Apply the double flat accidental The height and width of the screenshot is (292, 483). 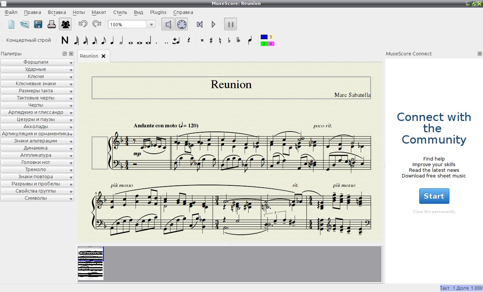pyautogui.click(x=238, y=41)
